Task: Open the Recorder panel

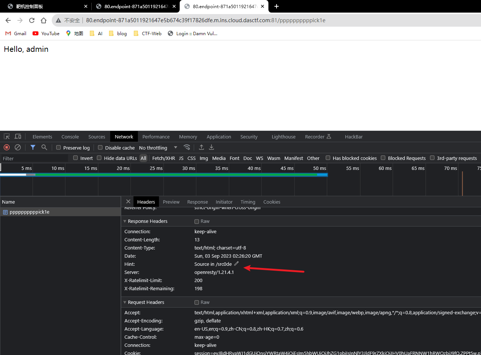Action: pos(318,137)
